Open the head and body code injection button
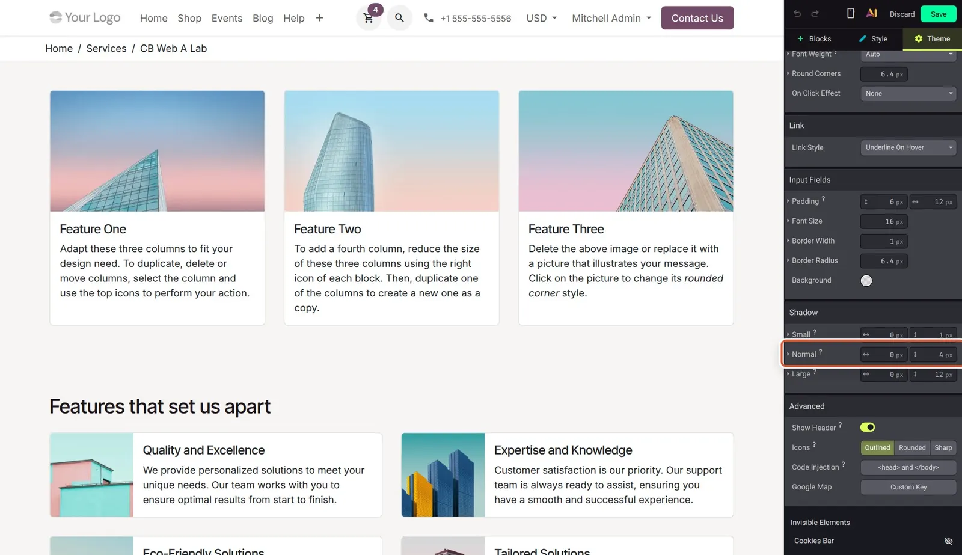Screen dimensions: 962x555 pyautogui.click(x=908, y=467)
